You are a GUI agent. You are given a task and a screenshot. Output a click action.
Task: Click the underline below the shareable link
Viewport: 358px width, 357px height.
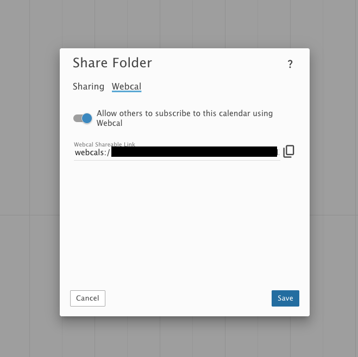(177, 160)
